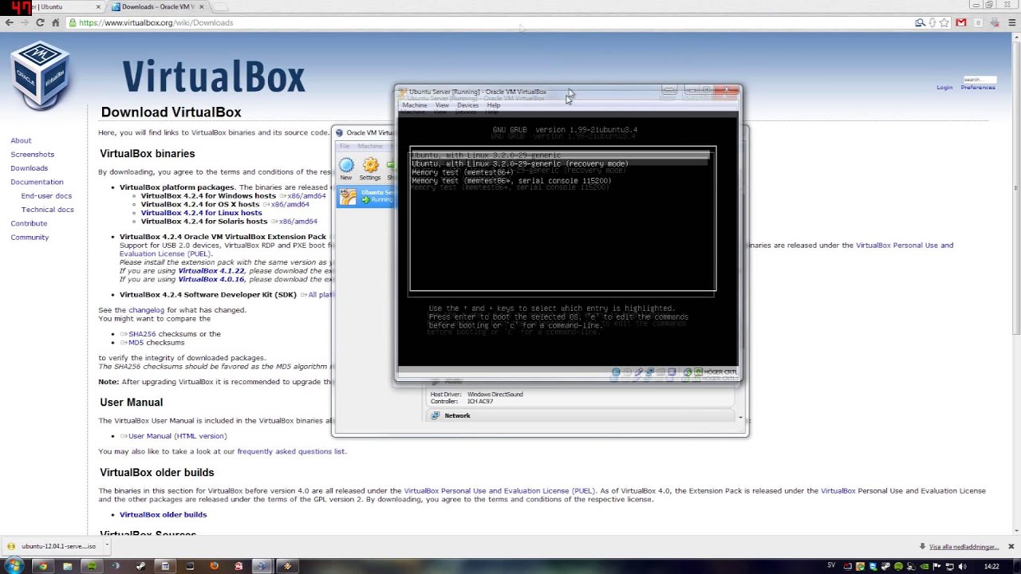1021x574 pixels.
Task: Click 'Windows DirectSound' host driver value
Action: click(x=495, y=395)
